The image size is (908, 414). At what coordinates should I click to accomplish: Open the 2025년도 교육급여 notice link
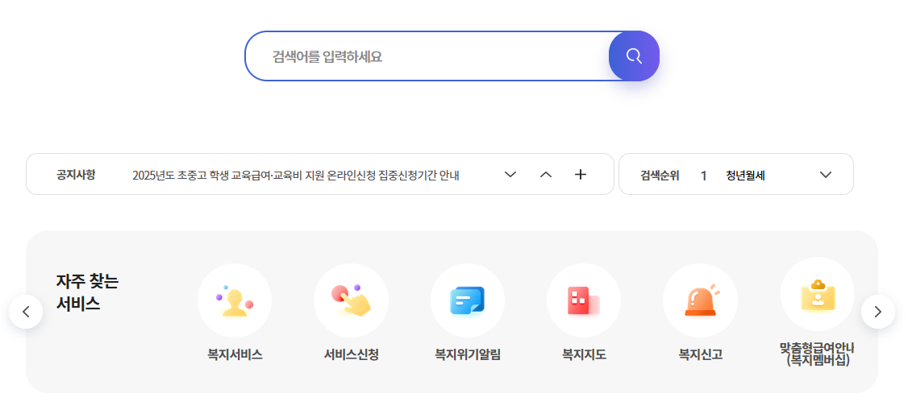296,176
